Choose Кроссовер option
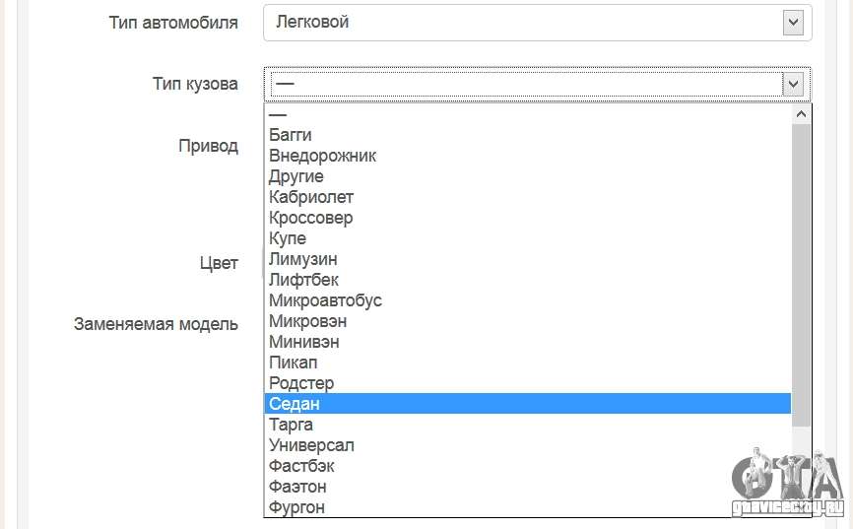This screenshot has height=529, width=853. 527,218
